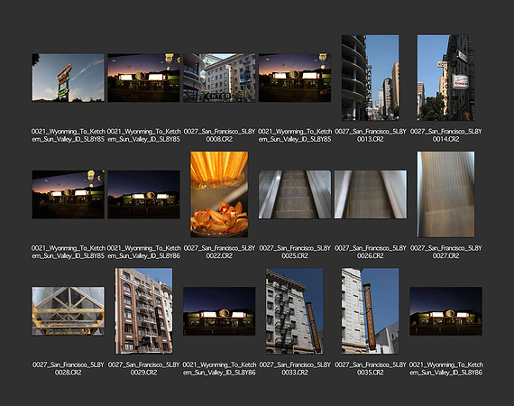Choose the hotel sign street thumbnail 0014.CR2
Viewport: 514px width, 406px height.
tap(445, 78)
